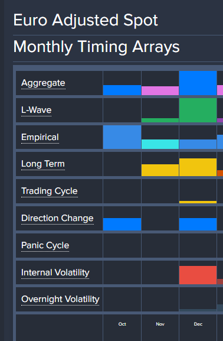Viewport: 223px width, 341px height.
Task: Click the Direction Change label
Action: pyautogui.click(x=58, y=218)
